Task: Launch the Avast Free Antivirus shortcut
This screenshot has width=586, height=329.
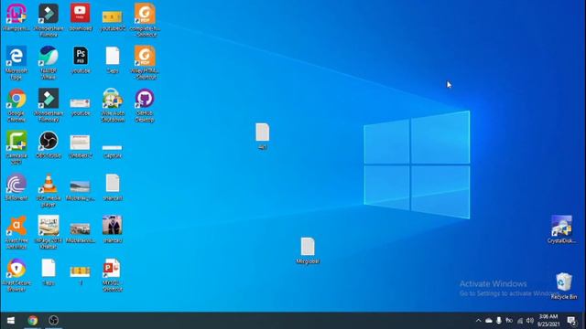Action: pyautogui.click(x=16, y=233)
